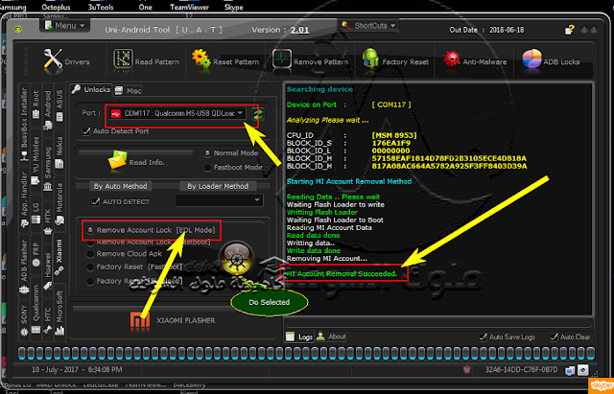Screen dimensions: 614x394
Task: Click the Xiaomi Flasher MI logo
Action: pos(140,321)
